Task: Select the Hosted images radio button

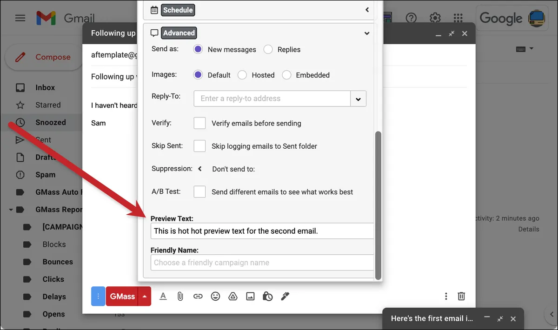Action: pos(242,75)
